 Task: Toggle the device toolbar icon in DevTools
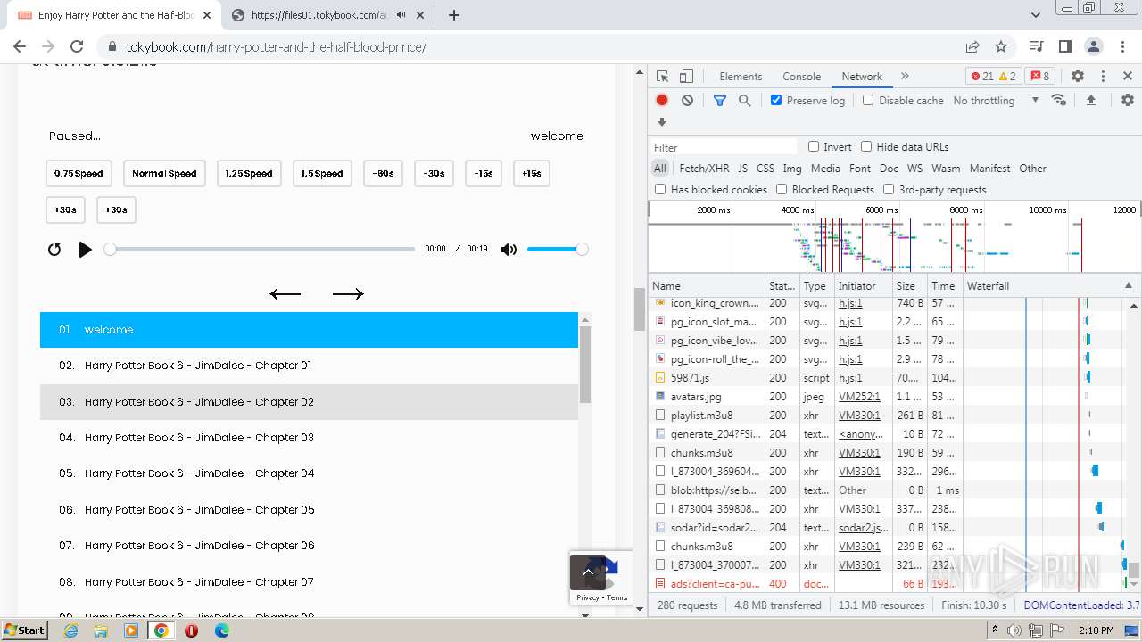686,77
